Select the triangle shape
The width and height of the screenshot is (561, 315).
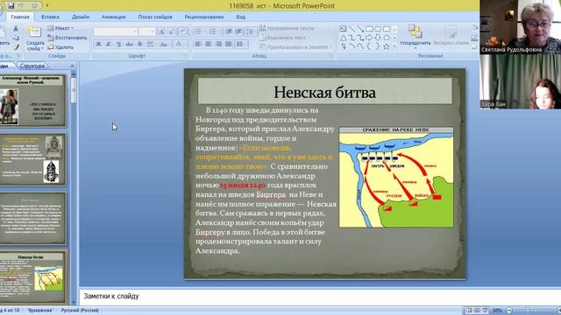(343, 38)
